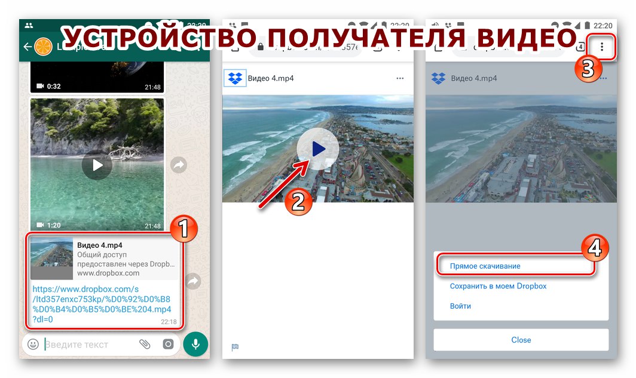Play the aerial beach video in Dropbox
The width and height of the screenshot is (636, 378).
point(318,149)
